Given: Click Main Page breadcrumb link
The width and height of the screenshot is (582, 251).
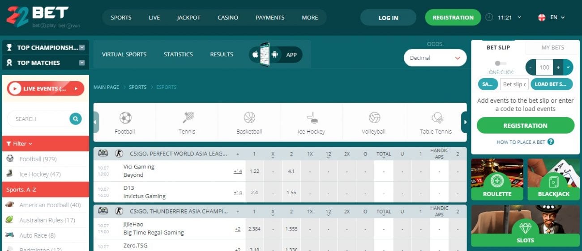Looking at the screenshot, I should pyautogui.click(x=106, y=87).
